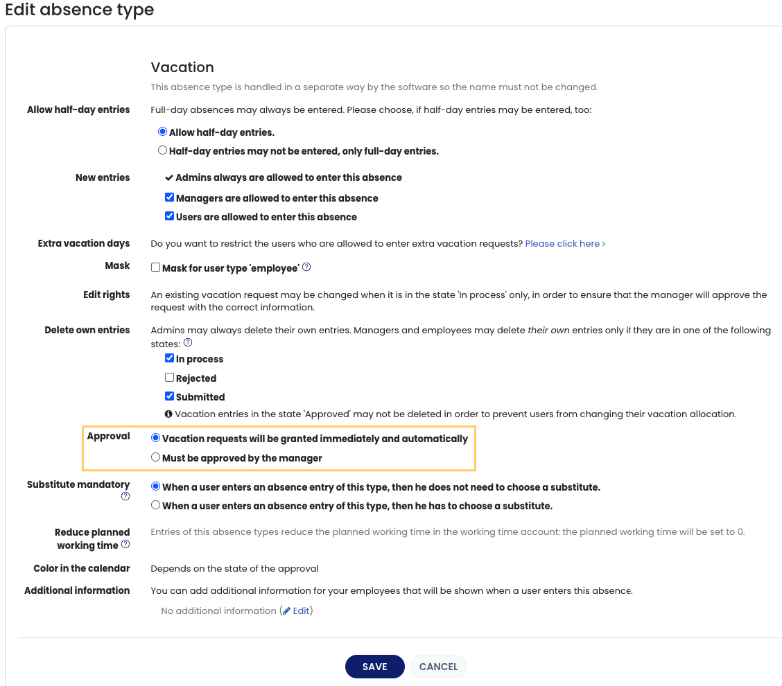Select 'only full-day entries' radio option
Image resolution: width=782 pixels, height=686 pixels.
point(162,150)
